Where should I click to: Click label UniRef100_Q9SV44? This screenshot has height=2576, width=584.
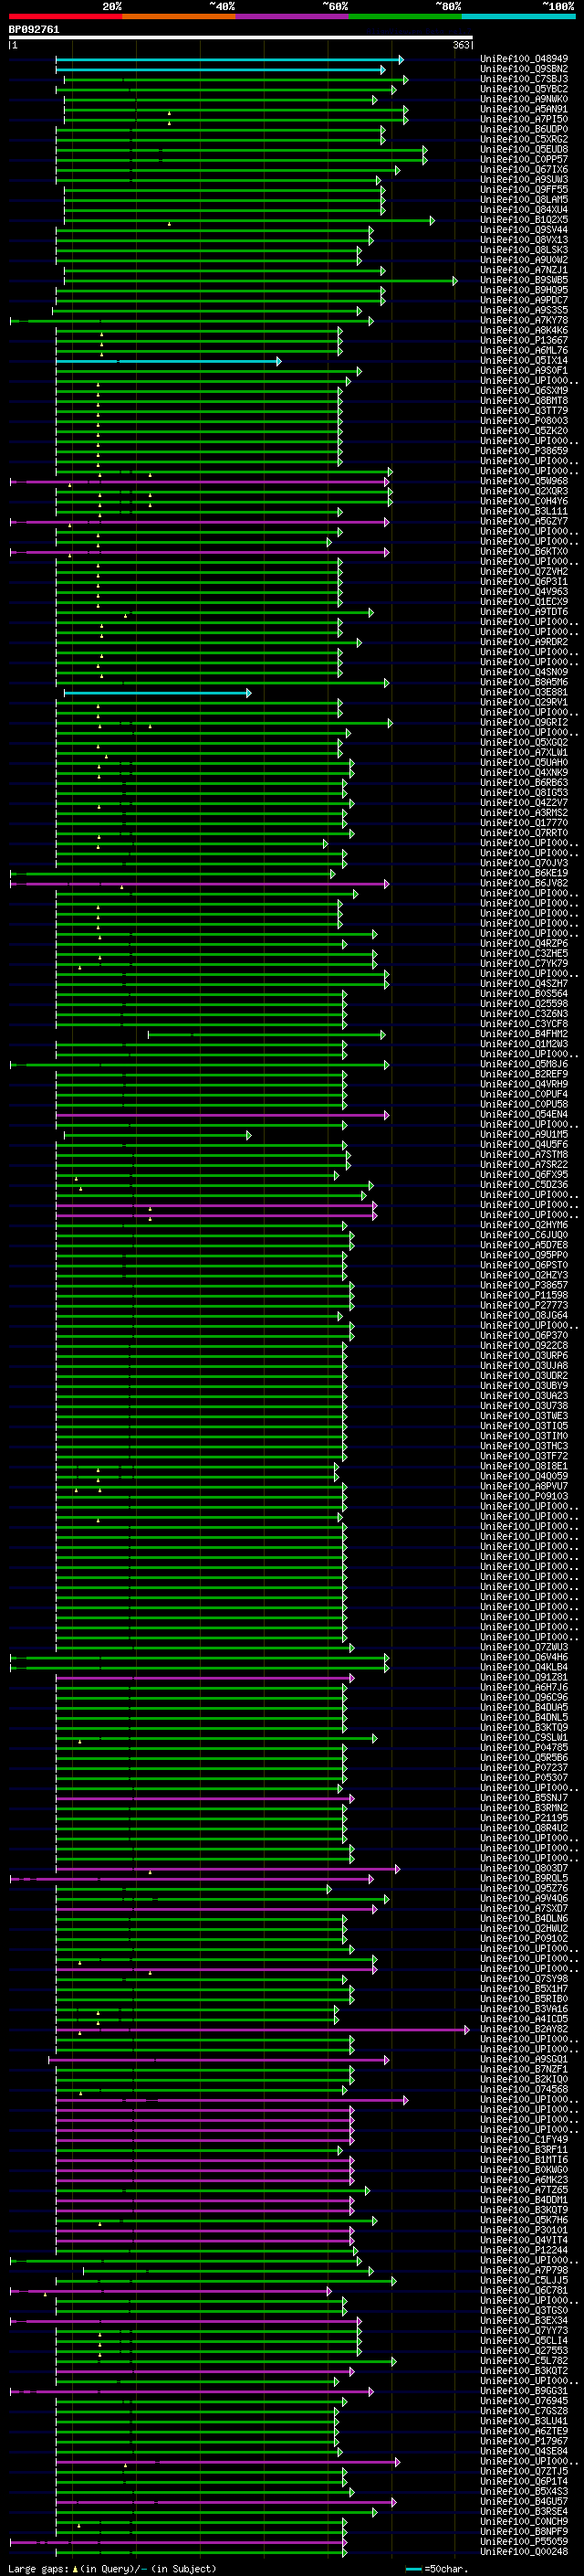(x=524, y=229)
